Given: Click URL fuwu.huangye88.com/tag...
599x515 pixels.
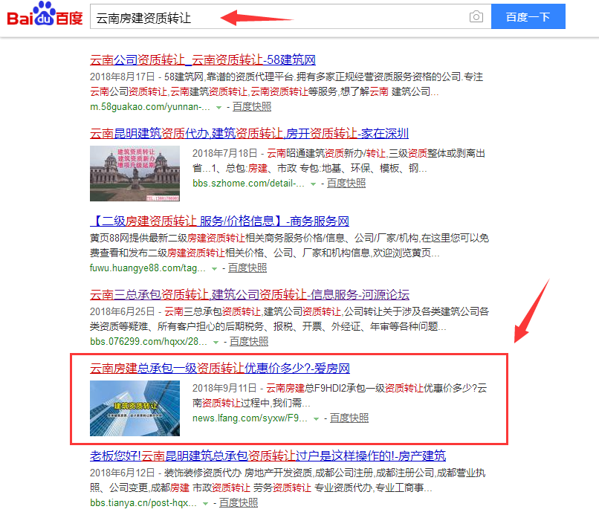Looking at the screenshot, I should [x=148, y=268].
